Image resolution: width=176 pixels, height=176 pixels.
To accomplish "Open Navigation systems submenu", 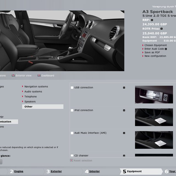I will pyautogui.click(x=36, y=87).
